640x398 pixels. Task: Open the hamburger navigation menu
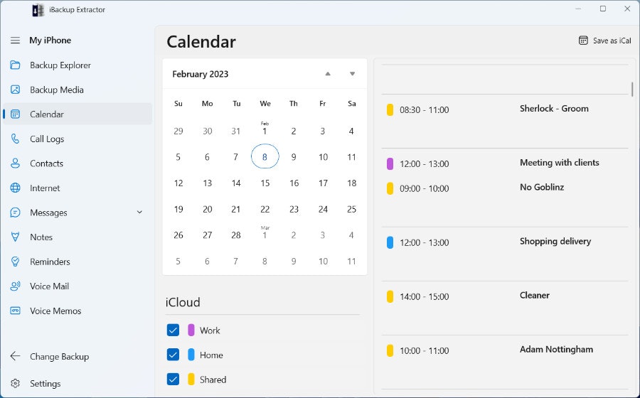click(15, 41)
